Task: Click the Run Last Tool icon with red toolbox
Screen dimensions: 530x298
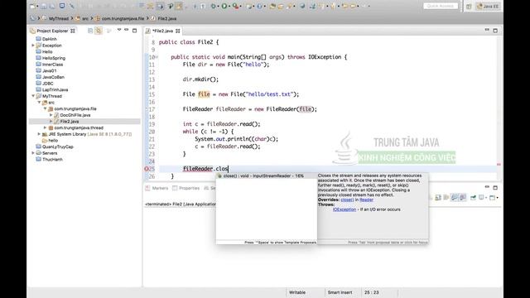Action: click(235, 6)
